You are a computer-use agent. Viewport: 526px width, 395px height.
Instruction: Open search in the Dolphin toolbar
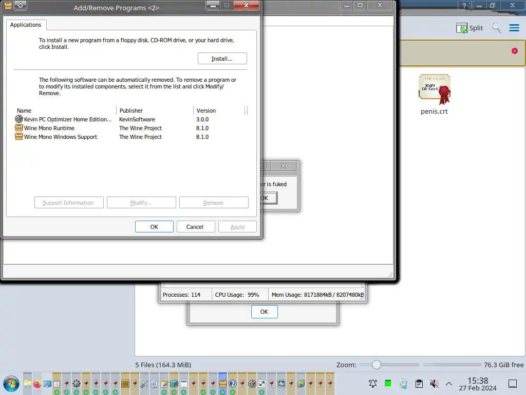(497, 28)
